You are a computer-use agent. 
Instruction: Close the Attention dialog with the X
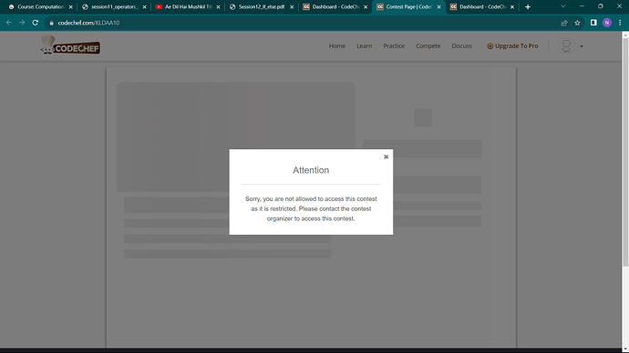coord(386,156)
